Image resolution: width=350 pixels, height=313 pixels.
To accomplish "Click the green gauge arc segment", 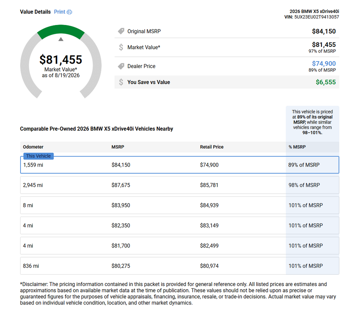I will point(61,30).
